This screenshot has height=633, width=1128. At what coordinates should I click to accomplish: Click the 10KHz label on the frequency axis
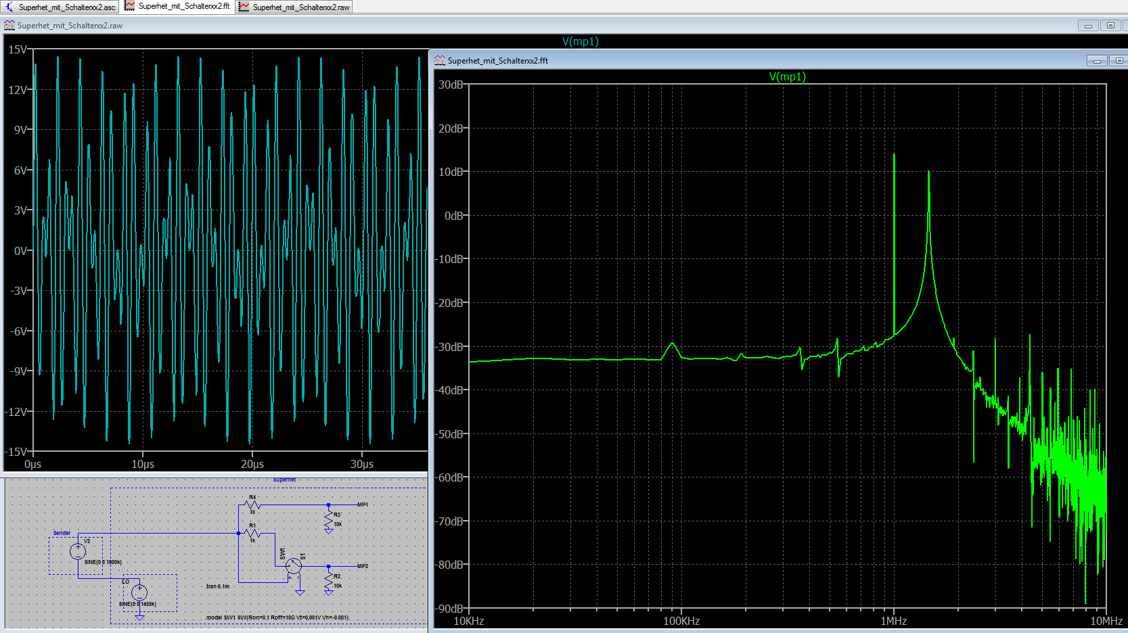(x=468, y=621)
